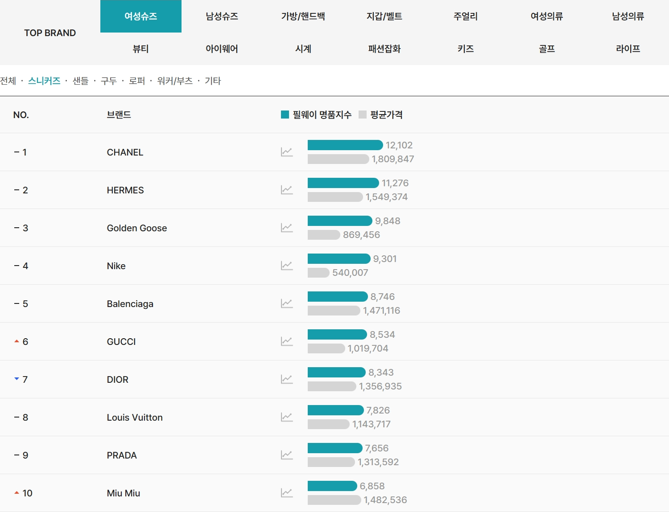Switch to the 골프 category tab
The width and height of the screenshot is (669, 512).
[547, 49]
